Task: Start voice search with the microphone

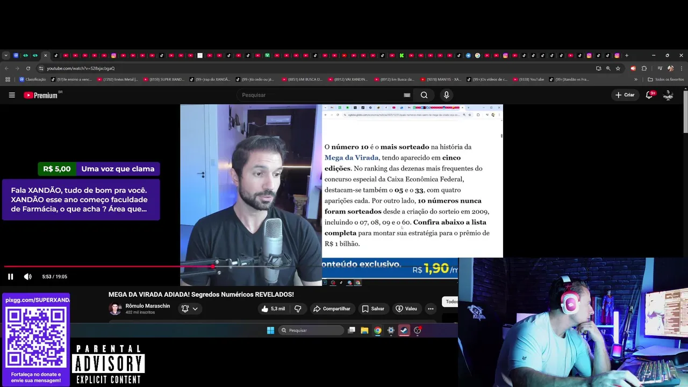Action: [x=446, y=95]
